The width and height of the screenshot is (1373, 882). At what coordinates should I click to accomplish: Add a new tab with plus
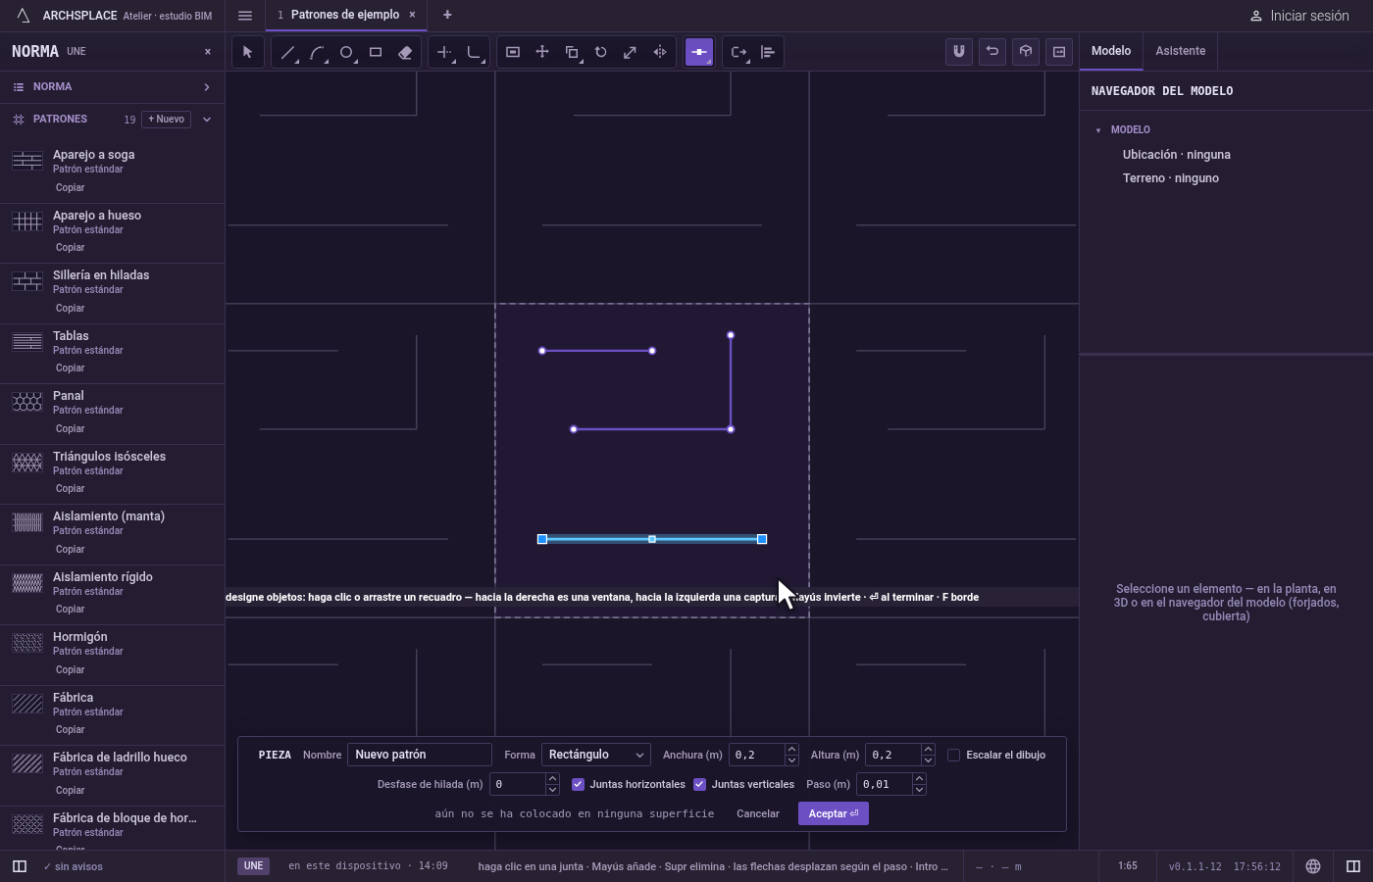click(x=447, y=15)
